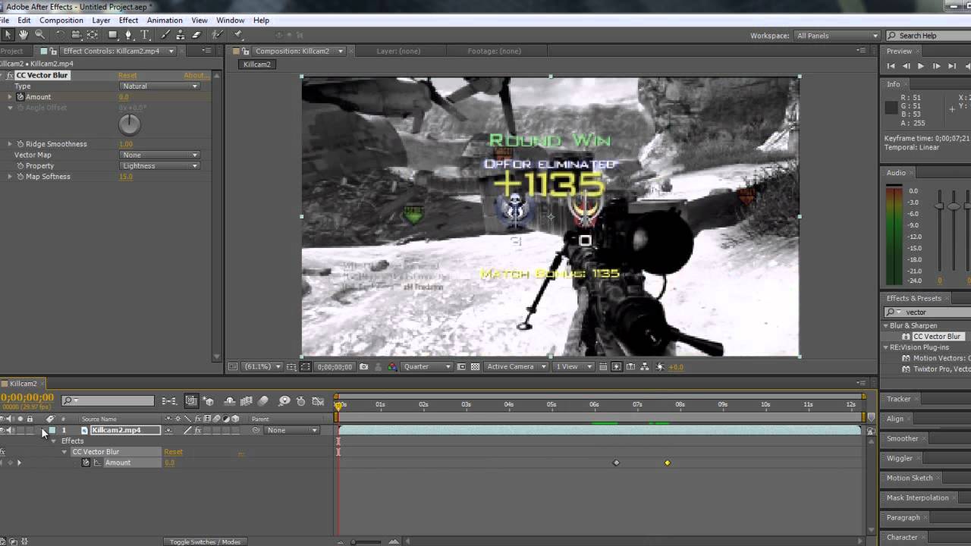Toggle video eye for Killcam2.mp4 layer
The width and height of the screenshot is (971, 546).
click(x=4, y=430)
